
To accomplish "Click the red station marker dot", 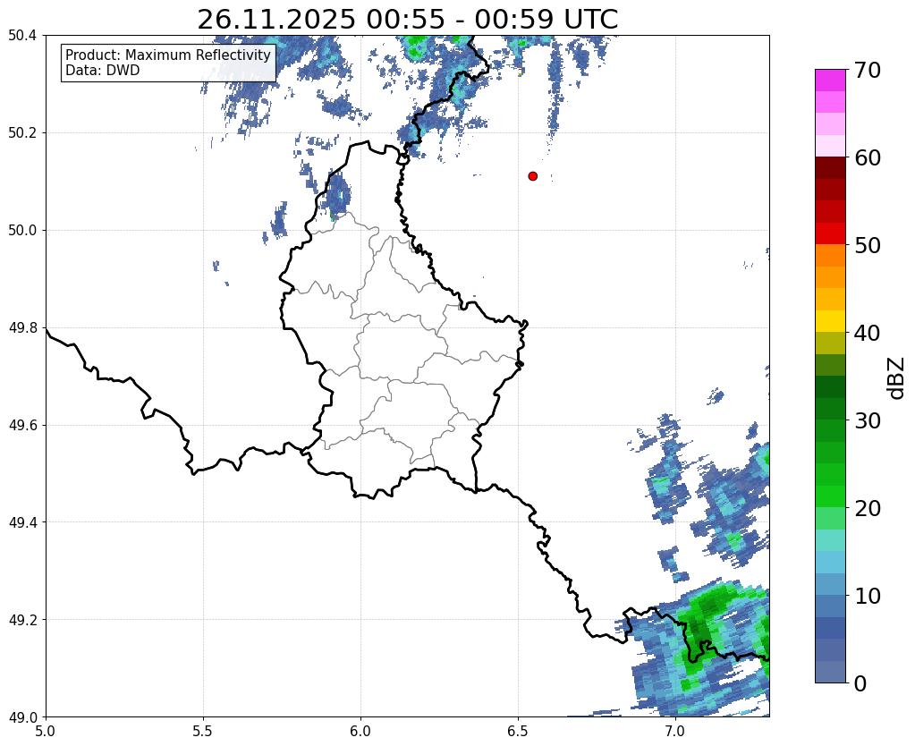I will click(x=532, y=176).
